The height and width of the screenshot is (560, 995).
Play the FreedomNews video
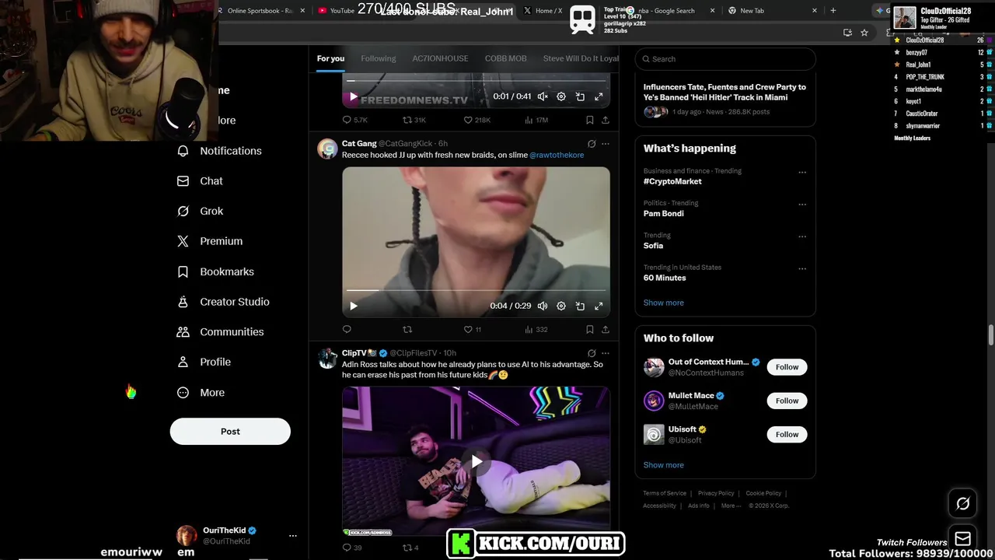point(354,96)
